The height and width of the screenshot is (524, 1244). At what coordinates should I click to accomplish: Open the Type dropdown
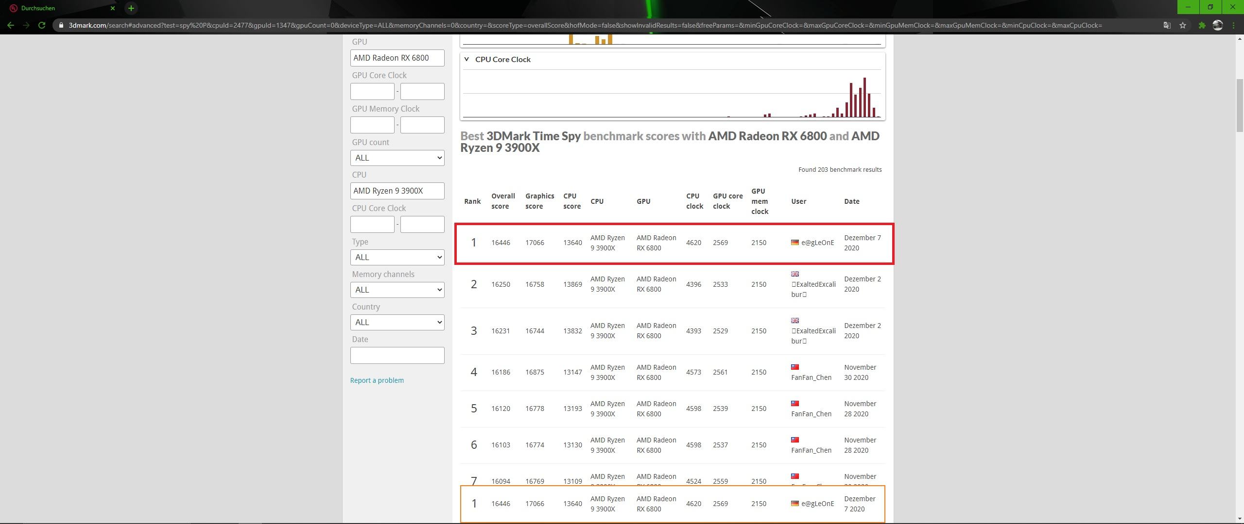click(x=397, y=257)
